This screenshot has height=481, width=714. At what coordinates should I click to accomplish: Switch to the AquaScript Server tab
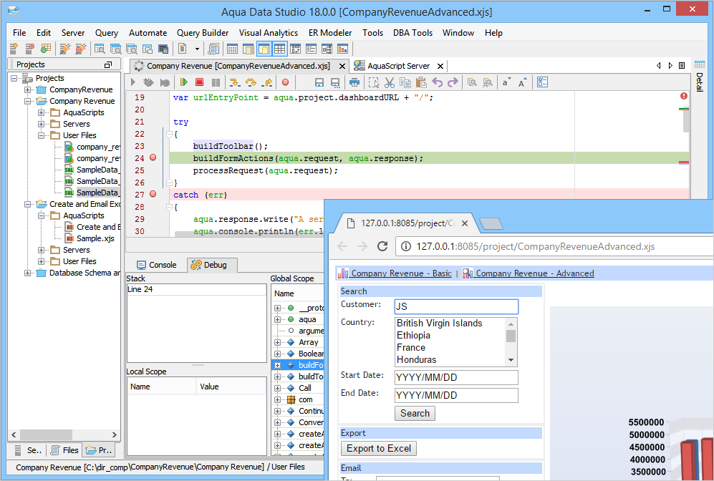pos(399,66)
